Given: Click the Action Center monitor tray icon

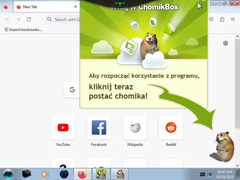Looking at the screenshot, I should pos(202,174).
